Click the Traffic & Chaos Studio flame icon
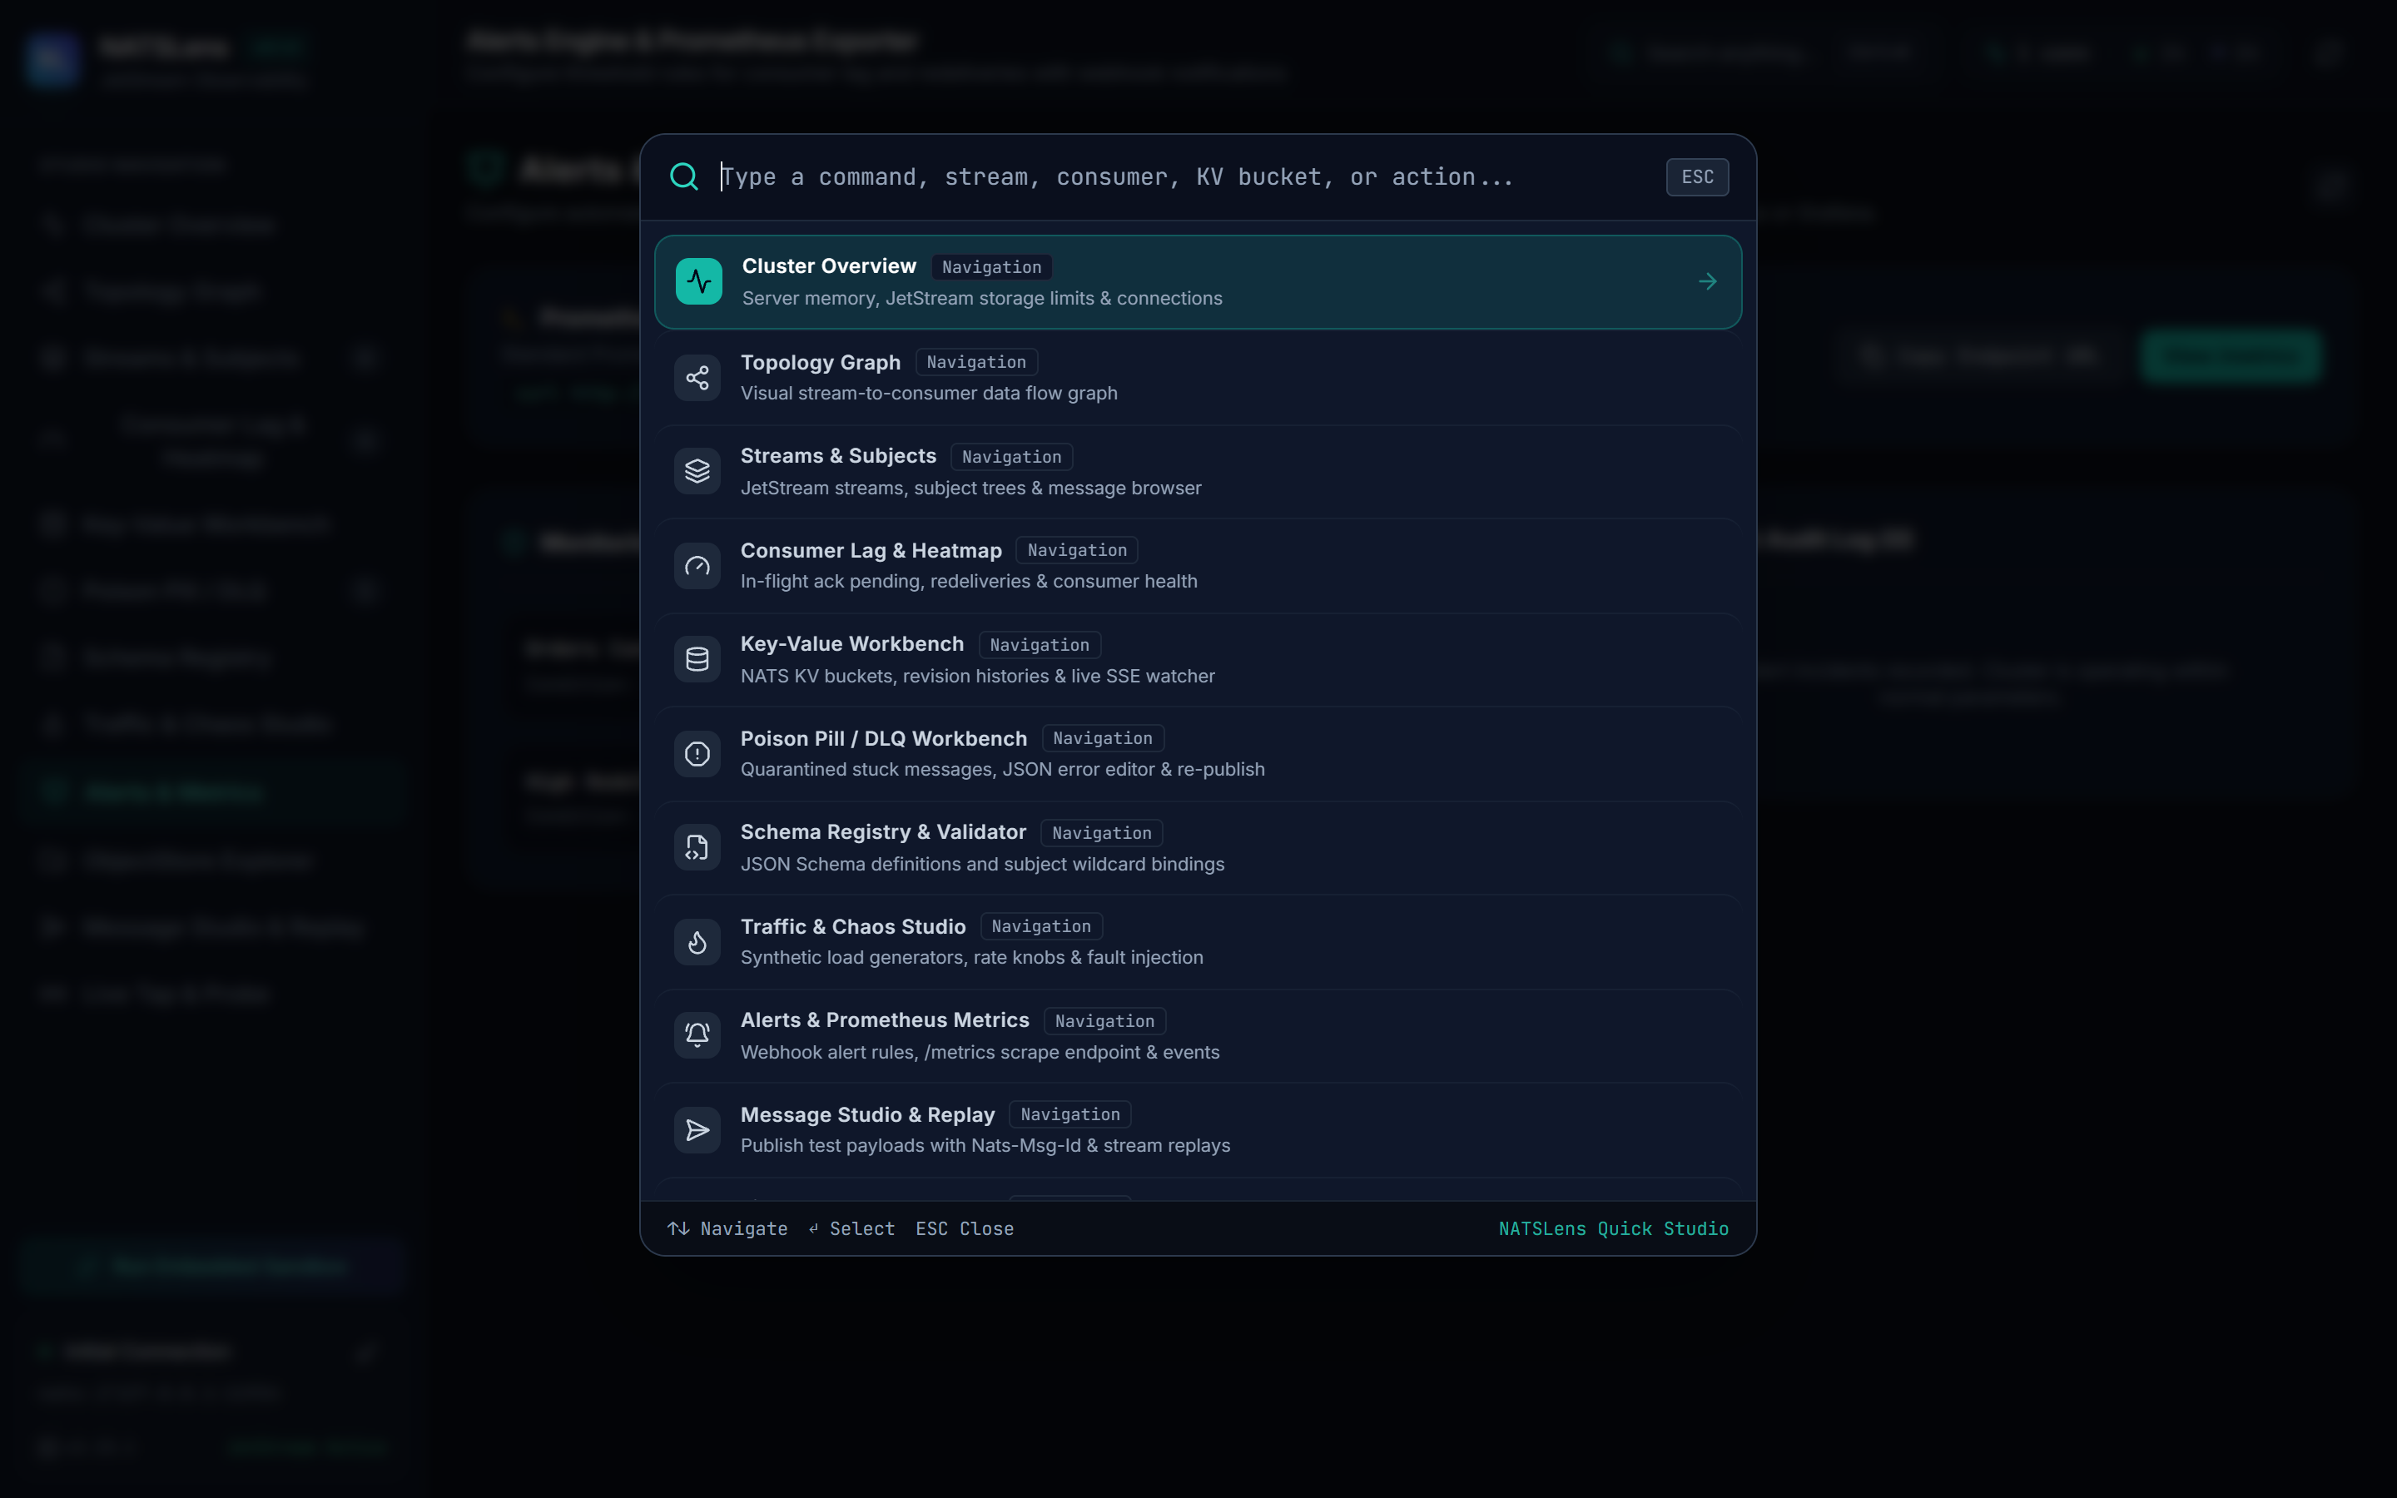 pyautogui.click(x=697, y=941)
